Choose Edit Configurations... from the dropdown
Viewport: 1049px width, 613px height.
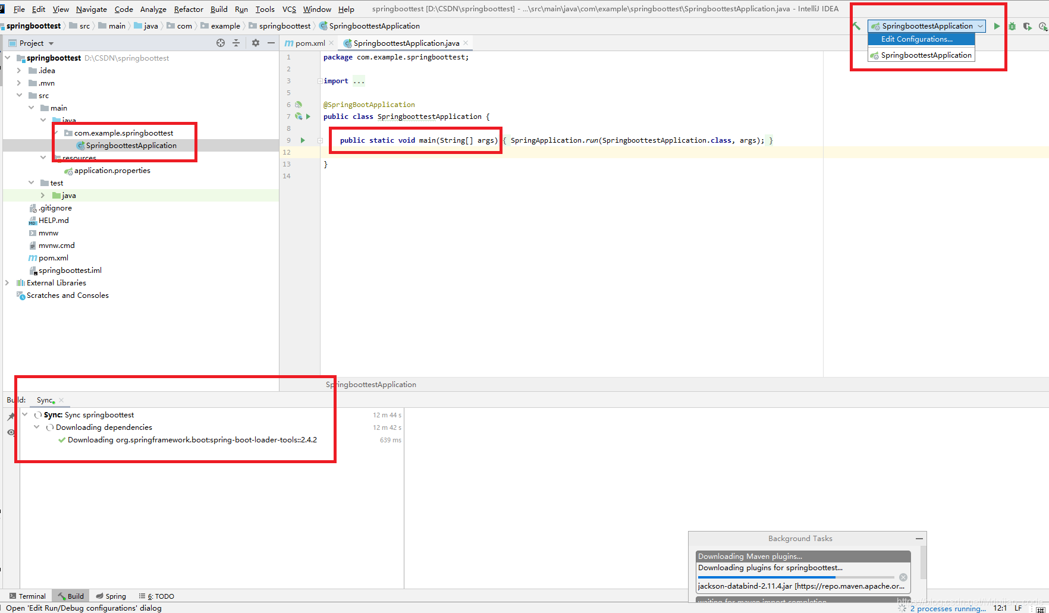pyautogui.click(x=921, y=39)
